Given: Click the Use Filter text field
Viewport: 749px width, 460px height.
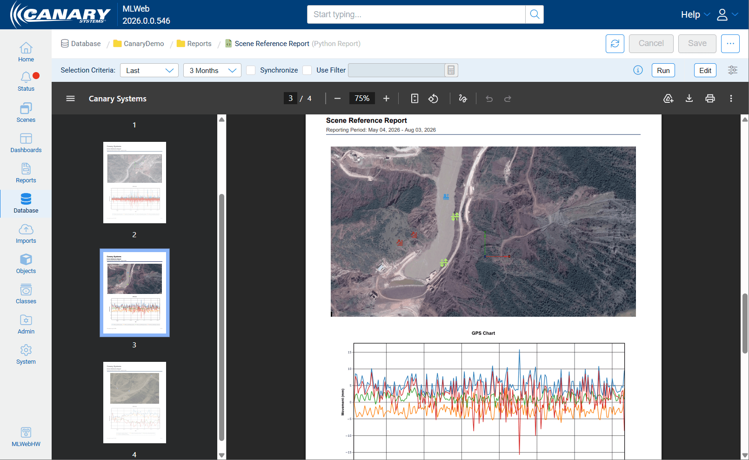Looking at the screenshot, I should [x=396, y=70].
